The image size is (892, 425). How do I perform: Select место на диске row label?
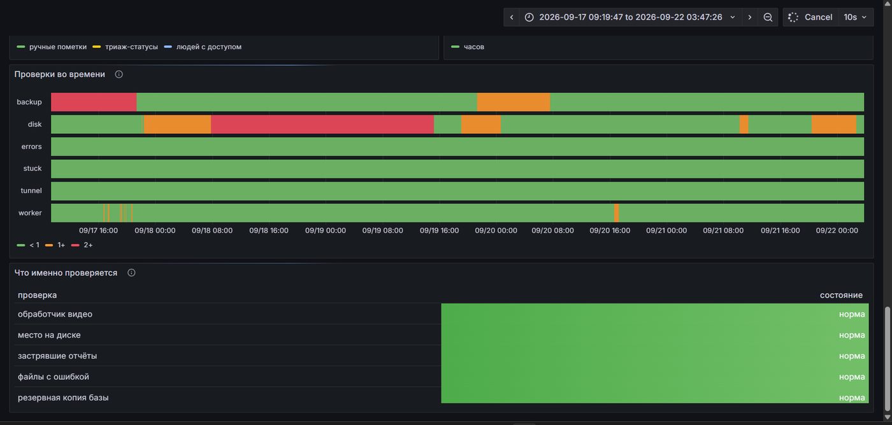(x=49, y=335)
